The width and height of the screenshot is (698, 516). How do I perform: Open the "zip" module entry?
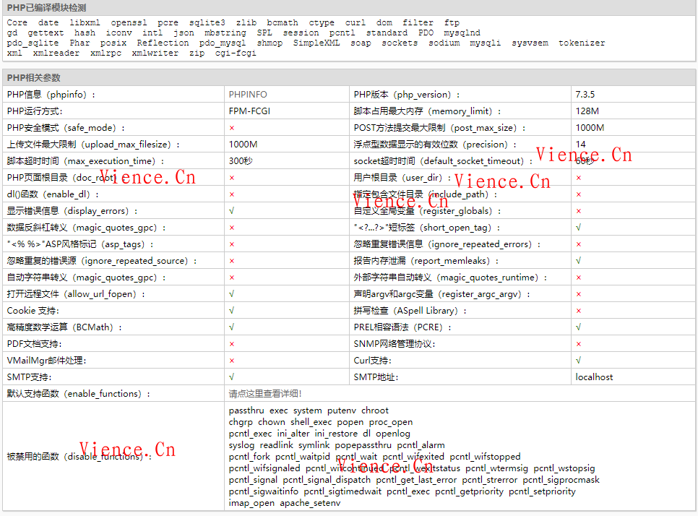[197, 53]
